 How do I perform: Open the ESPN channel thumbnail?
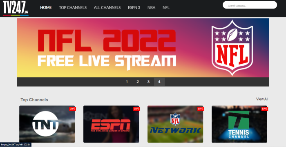pos(111,124)
